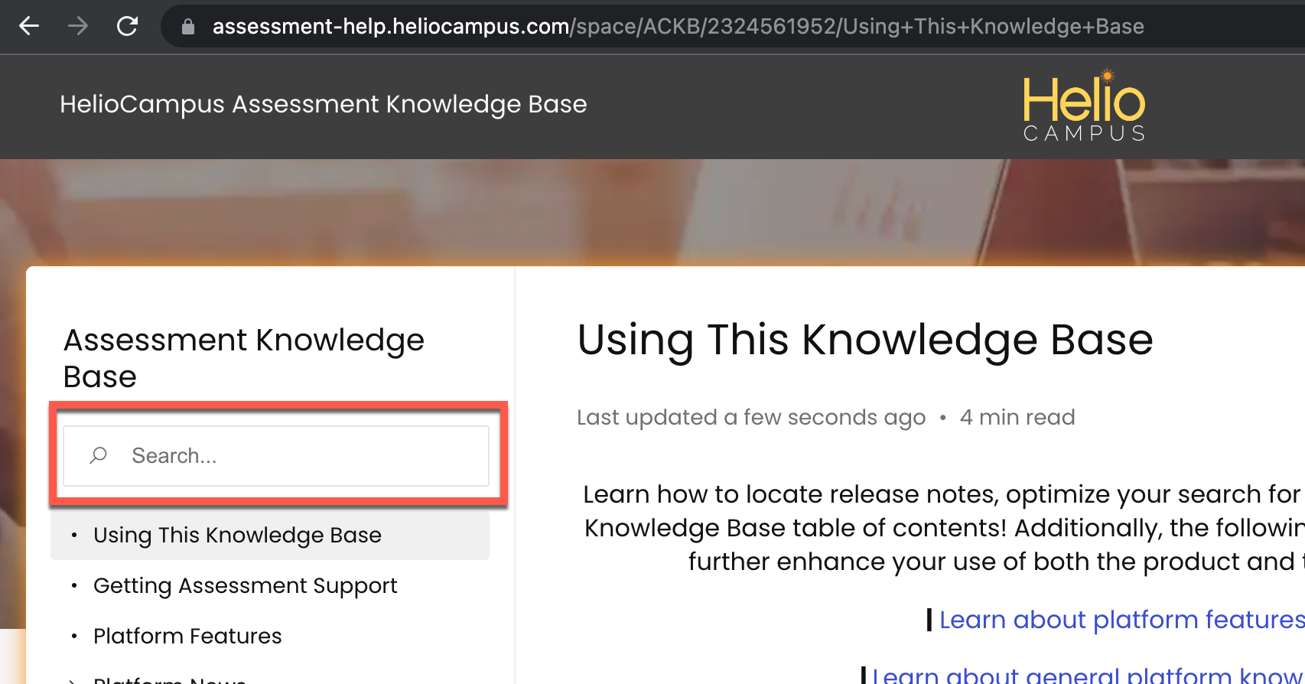
Task: Click the browser forward arrow
Action: tap(77, 26)
